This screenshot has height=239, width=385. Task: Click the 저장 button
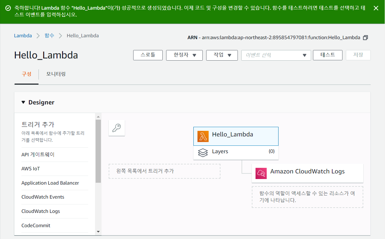click(358, 55)
